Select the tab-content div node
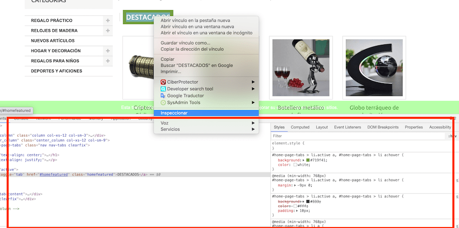The width and height of the screenshot is (459, 228). tap(21, 194)
